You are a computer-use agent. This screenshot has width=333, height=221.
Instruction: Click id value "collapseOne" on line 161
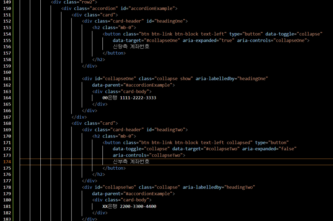tap(119, 79)
